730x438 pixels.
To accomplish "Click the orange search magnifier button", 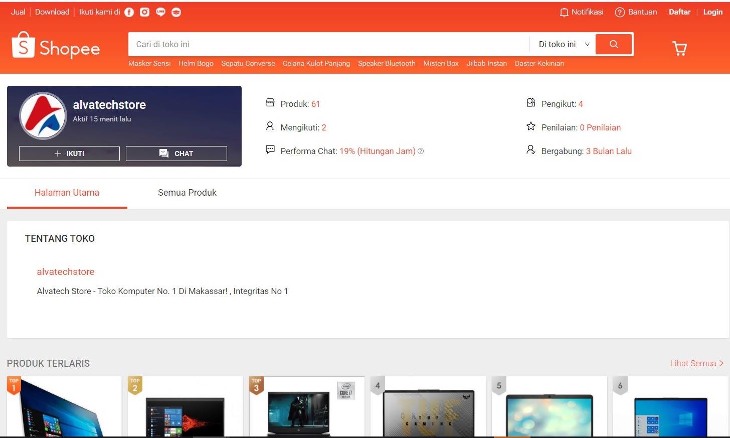I will pos(614,44).
